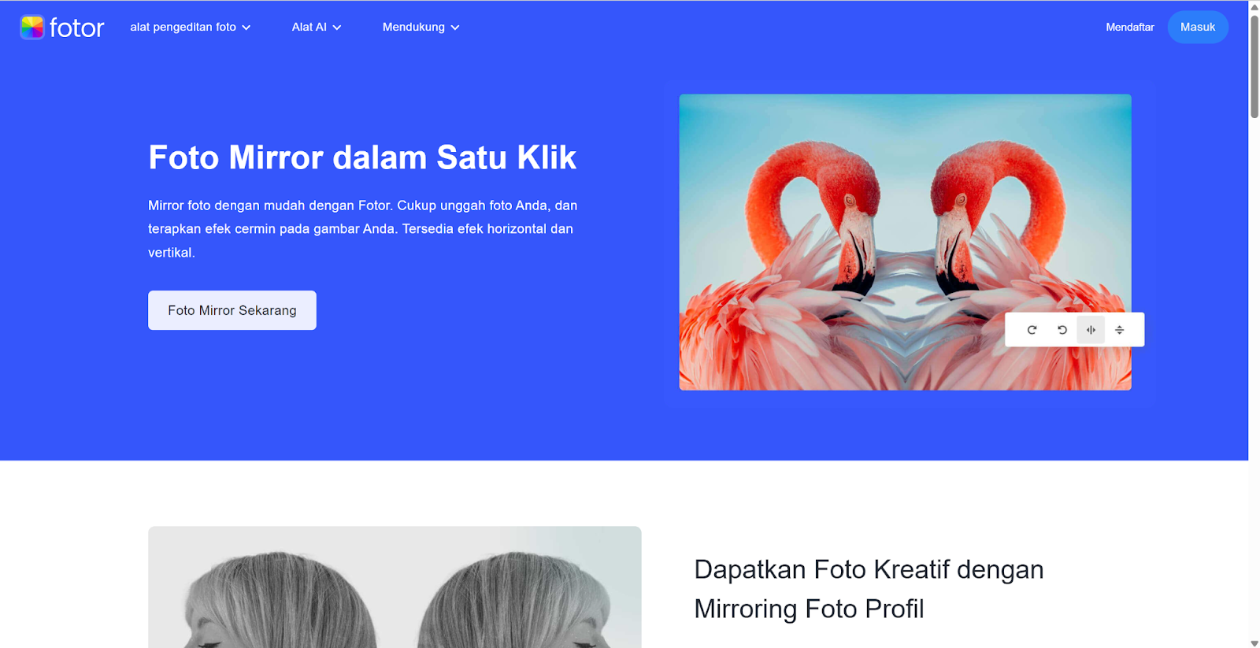Click the Foto Mirror Sekarang button

(x=232, y=310)
